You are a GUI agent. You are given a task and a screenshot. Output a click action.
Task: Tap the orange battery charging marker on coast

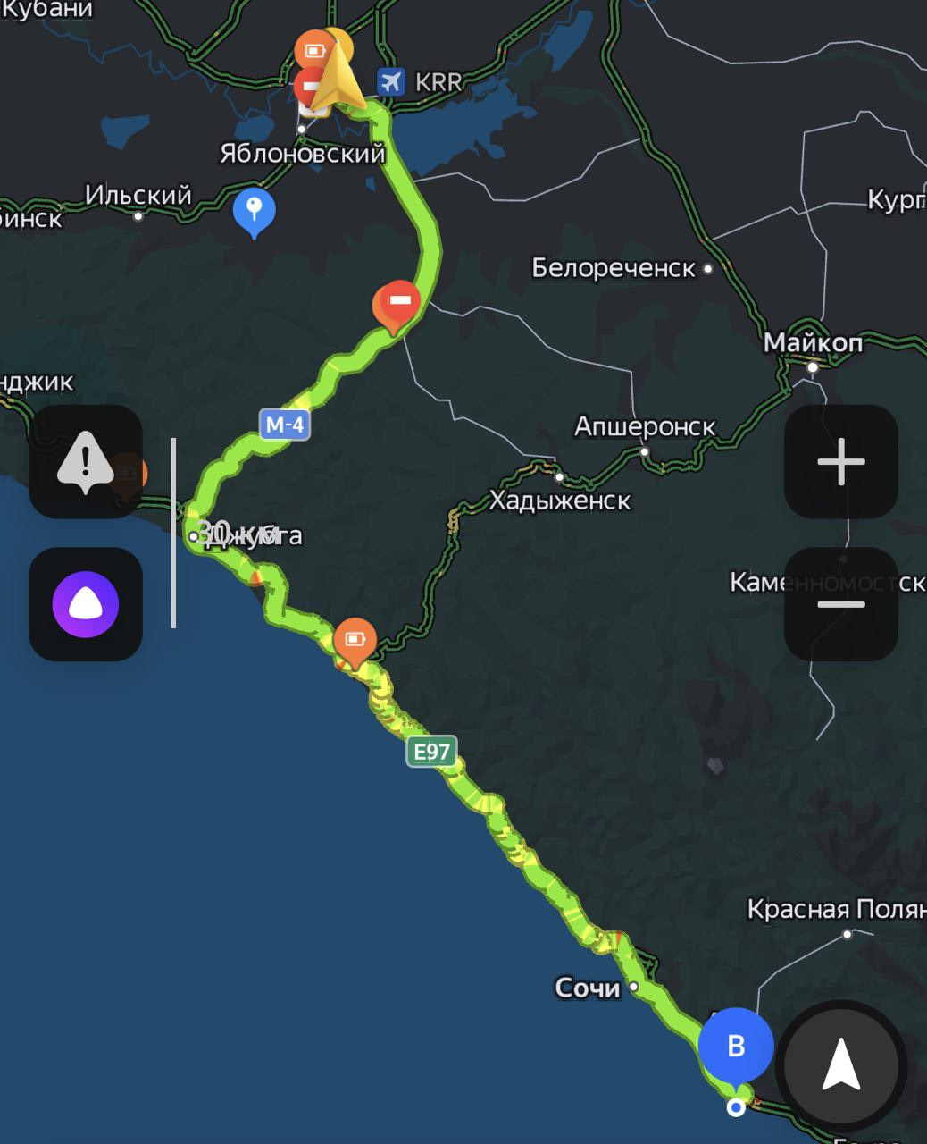[x=355, y=640]
